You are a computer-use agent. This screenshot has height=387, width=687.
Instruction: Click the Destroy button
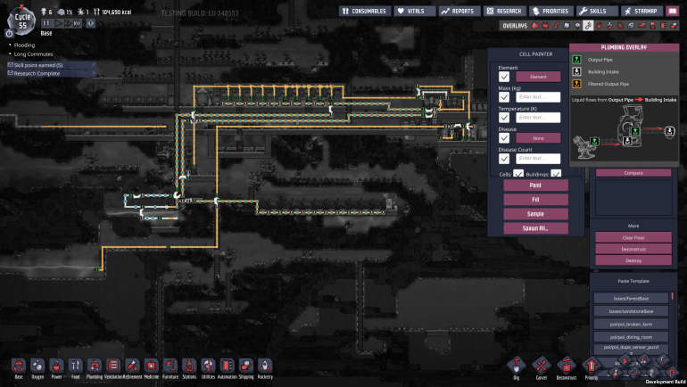[633, 260]
